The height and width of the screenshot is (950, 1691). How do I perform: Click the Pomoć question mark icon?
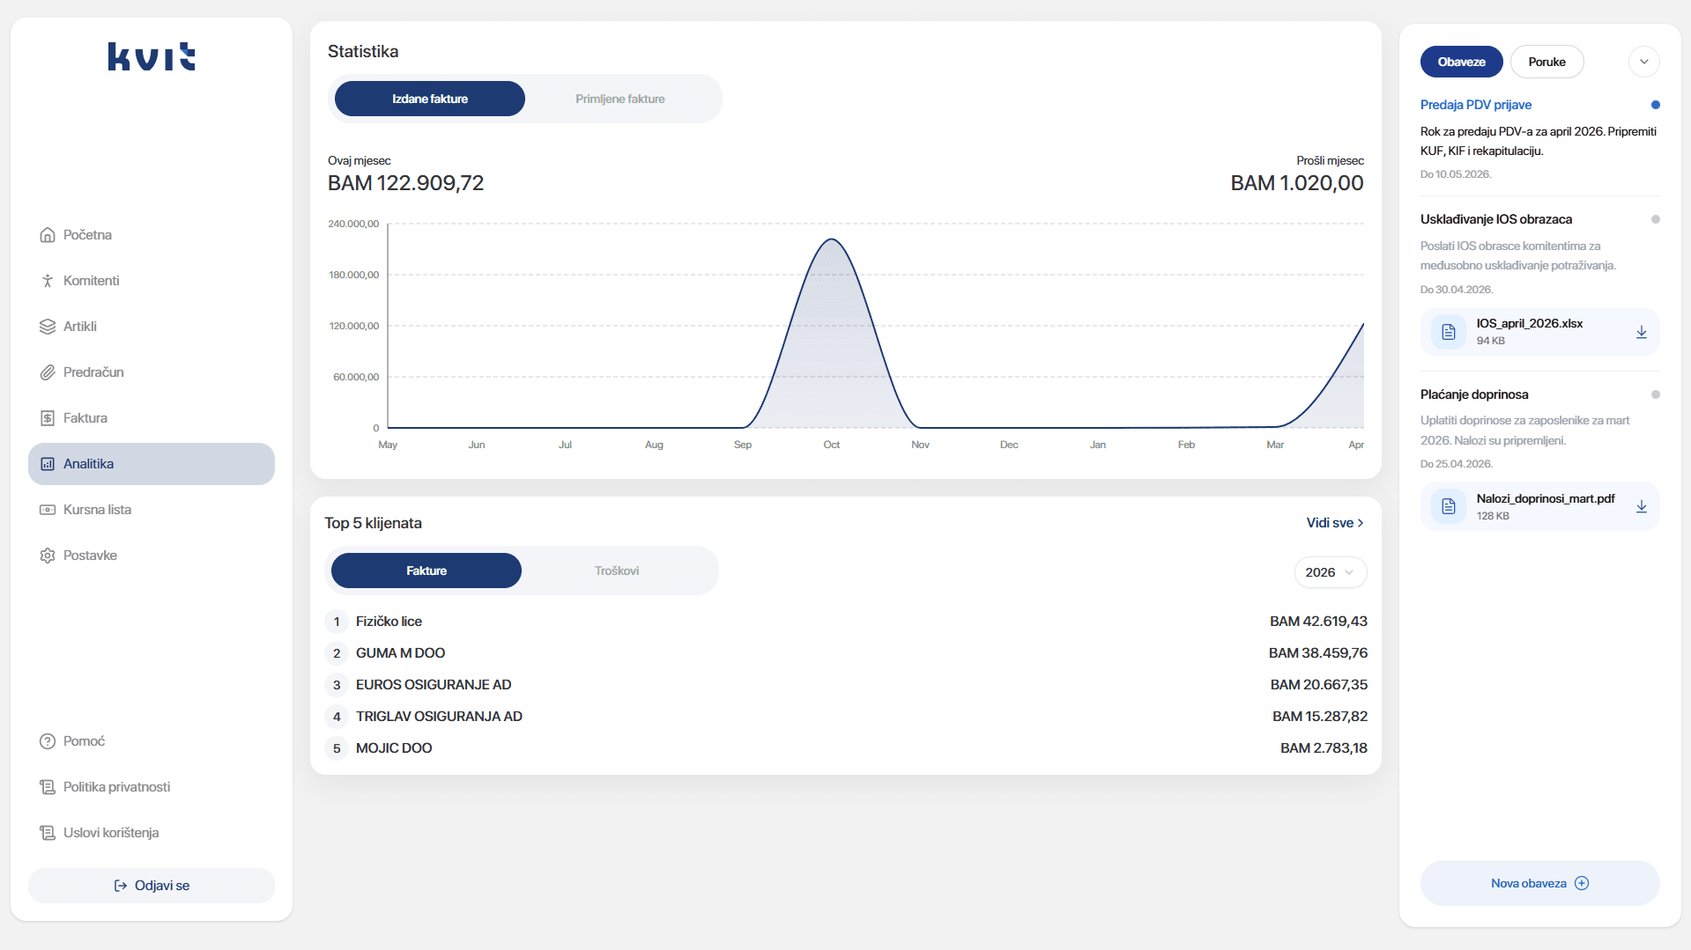pos(48,741)
